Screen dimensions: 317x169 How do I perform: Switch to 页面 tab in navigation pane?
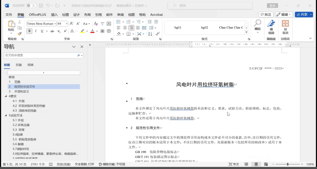[19, 65]
